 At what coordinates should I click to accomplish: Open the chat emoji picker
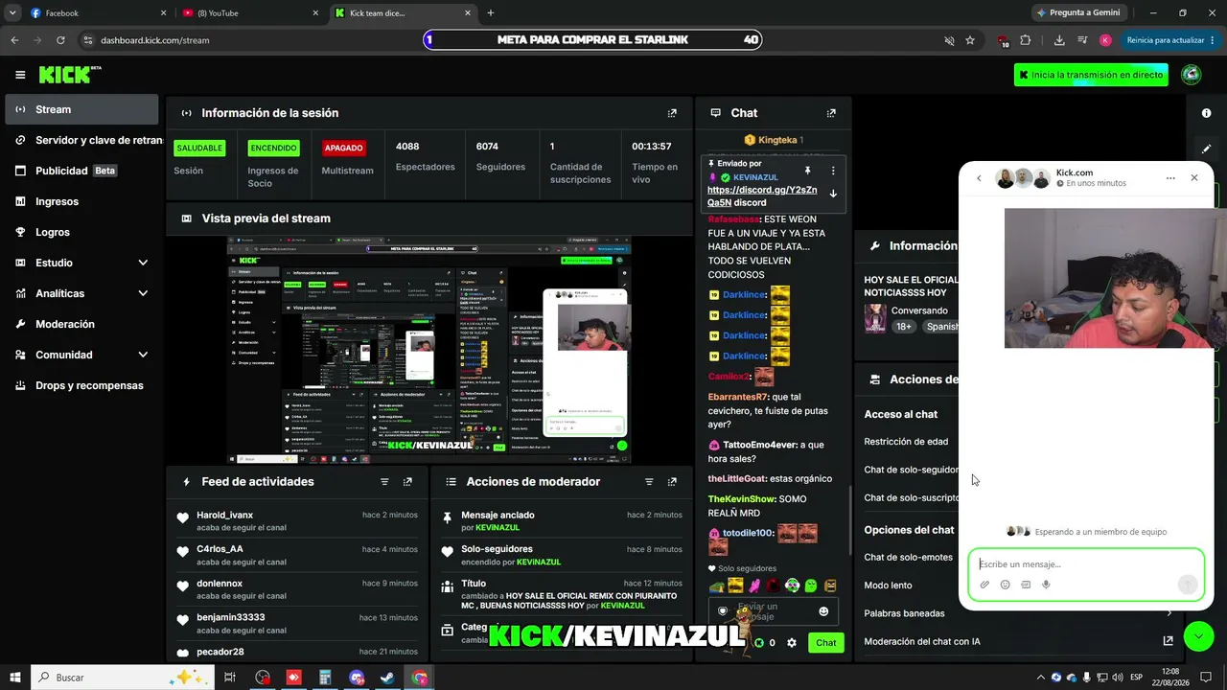pos(823,611)
